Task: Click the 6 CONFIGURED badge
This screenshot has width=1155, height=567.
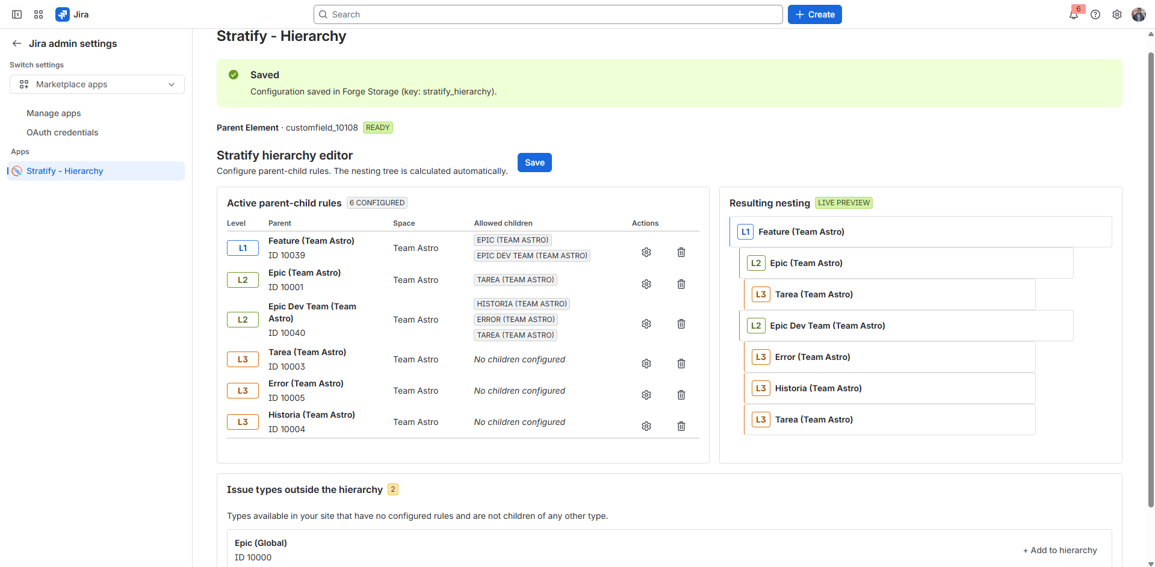Action: pyautogui.click(x=377, y=203)
